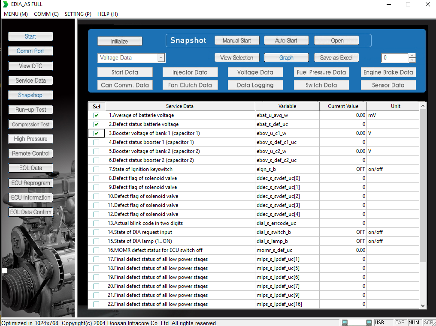The width and height of the screenshot is (436, 326).
Task: Click the service data table scrollbar thumb
Action: (x=423, y=185)
